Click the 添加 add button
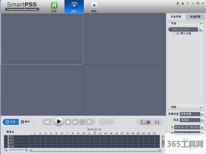 point(94,7)
